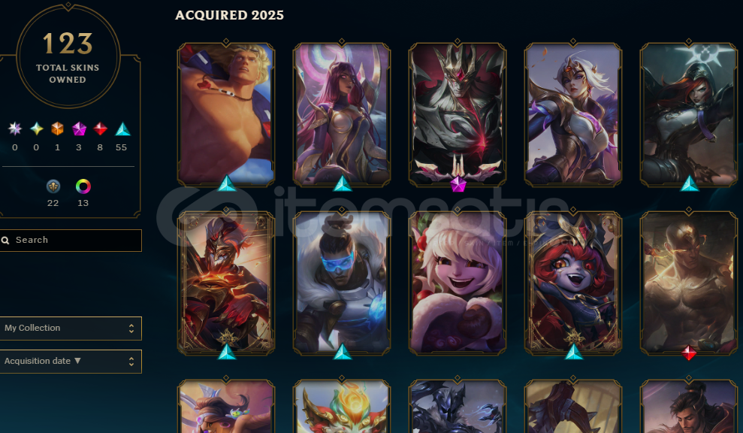Select the white-haired Santa hat skin card
The image size is (743, 433).
coord(458,283)
